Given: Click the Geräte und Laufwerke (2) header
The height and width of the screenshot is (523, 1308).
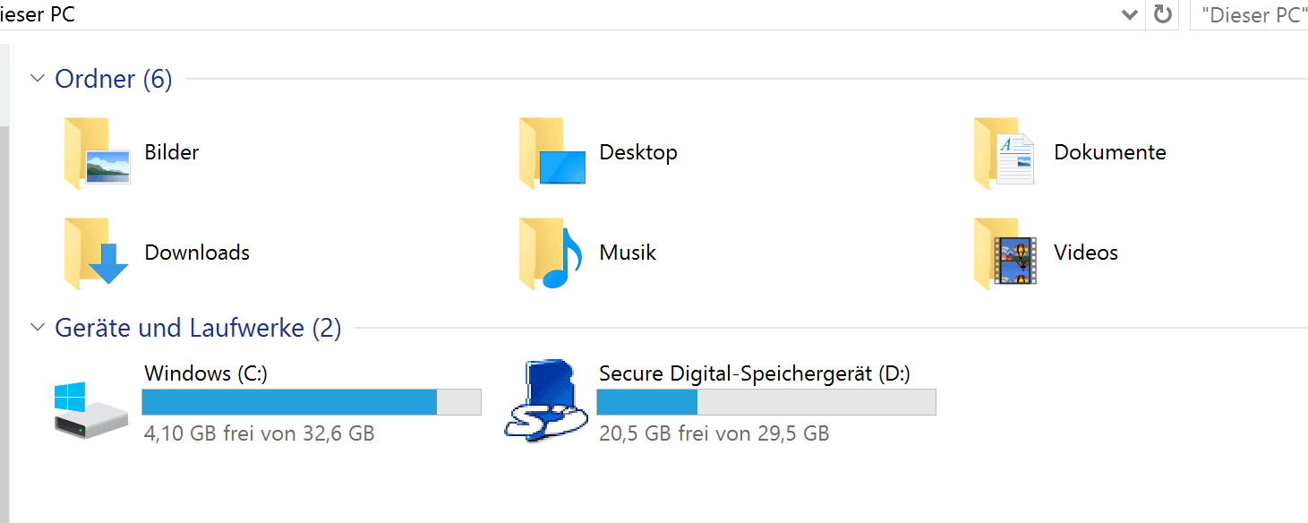Looking at the screenshot, I should click(198, 328).
